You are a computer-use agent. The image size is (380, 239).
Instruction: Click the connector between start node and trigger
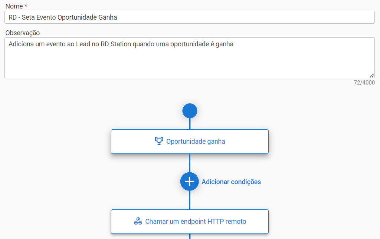tap(190, 124)
